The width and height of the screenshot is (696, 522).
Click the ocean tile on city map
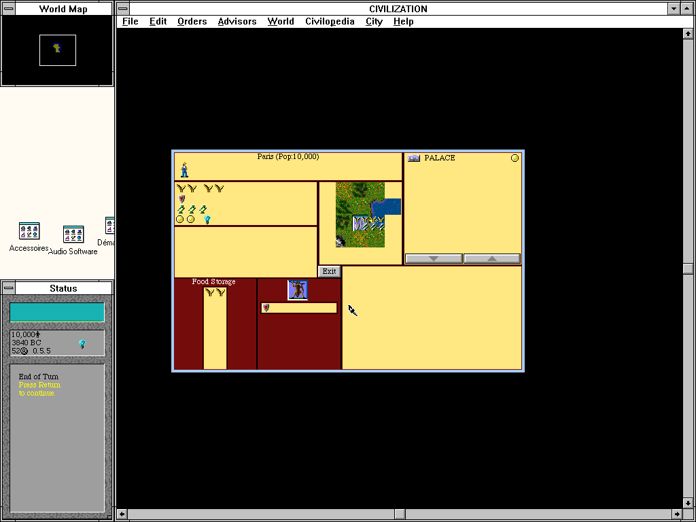click(x=393, y=207)
